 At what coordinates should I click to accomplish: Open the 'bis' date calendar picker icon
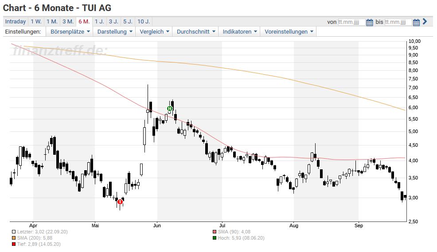416,22
